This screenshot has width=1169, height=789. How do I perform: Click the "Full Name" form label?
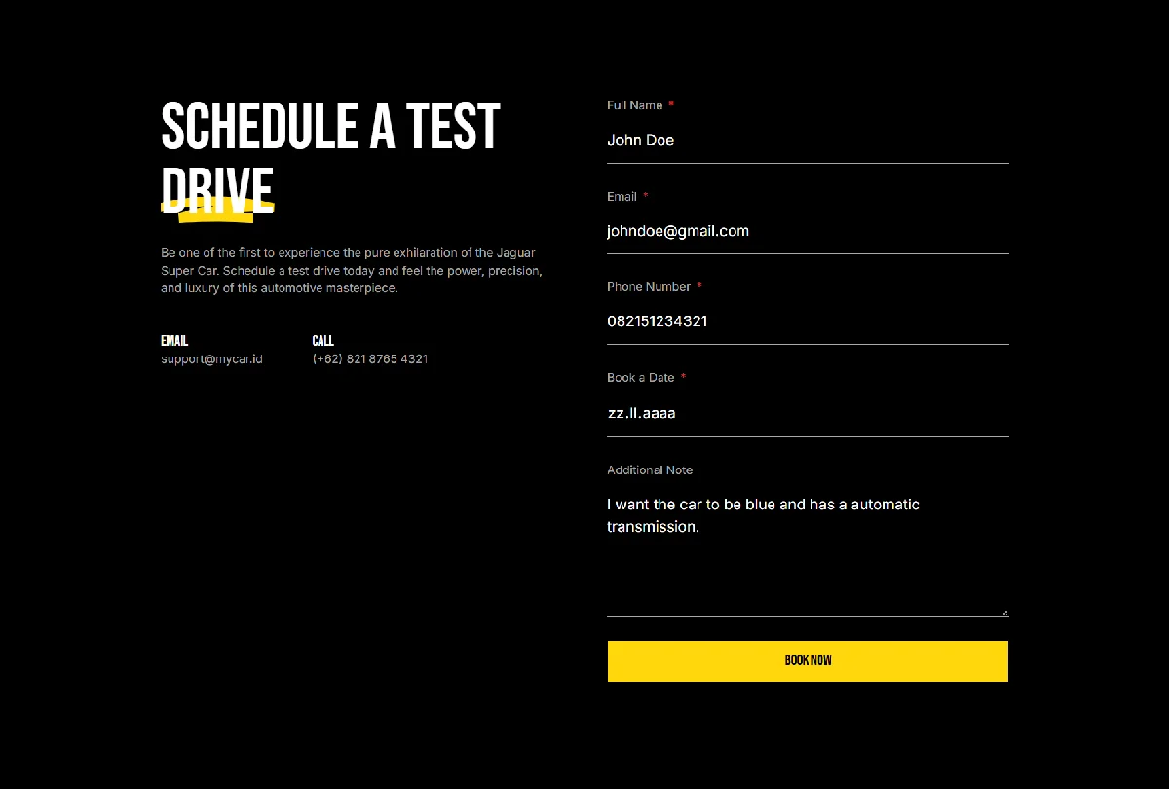(634, 105)
